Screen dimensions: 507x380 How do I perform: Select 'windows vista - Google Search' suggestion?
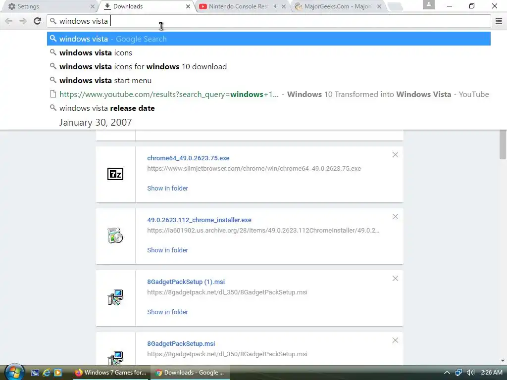pos(269,39)
